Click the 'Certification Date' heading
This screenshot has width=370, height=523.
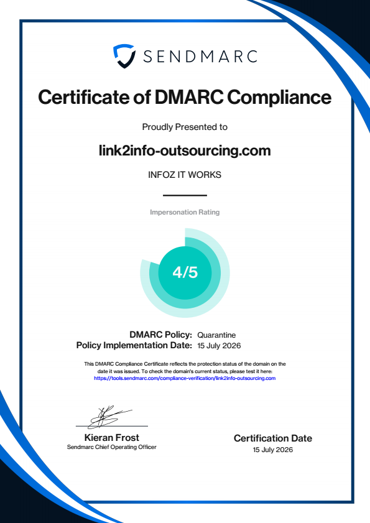coord(273,438)
